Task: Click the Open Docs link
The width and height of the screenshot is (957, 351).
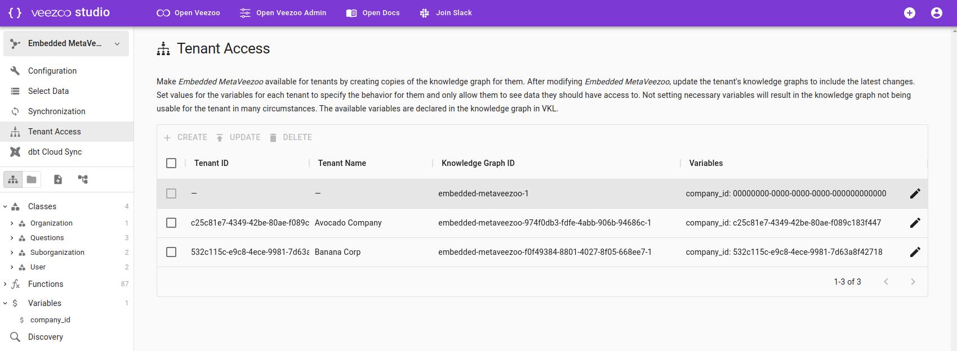Action: pos(373,13)
